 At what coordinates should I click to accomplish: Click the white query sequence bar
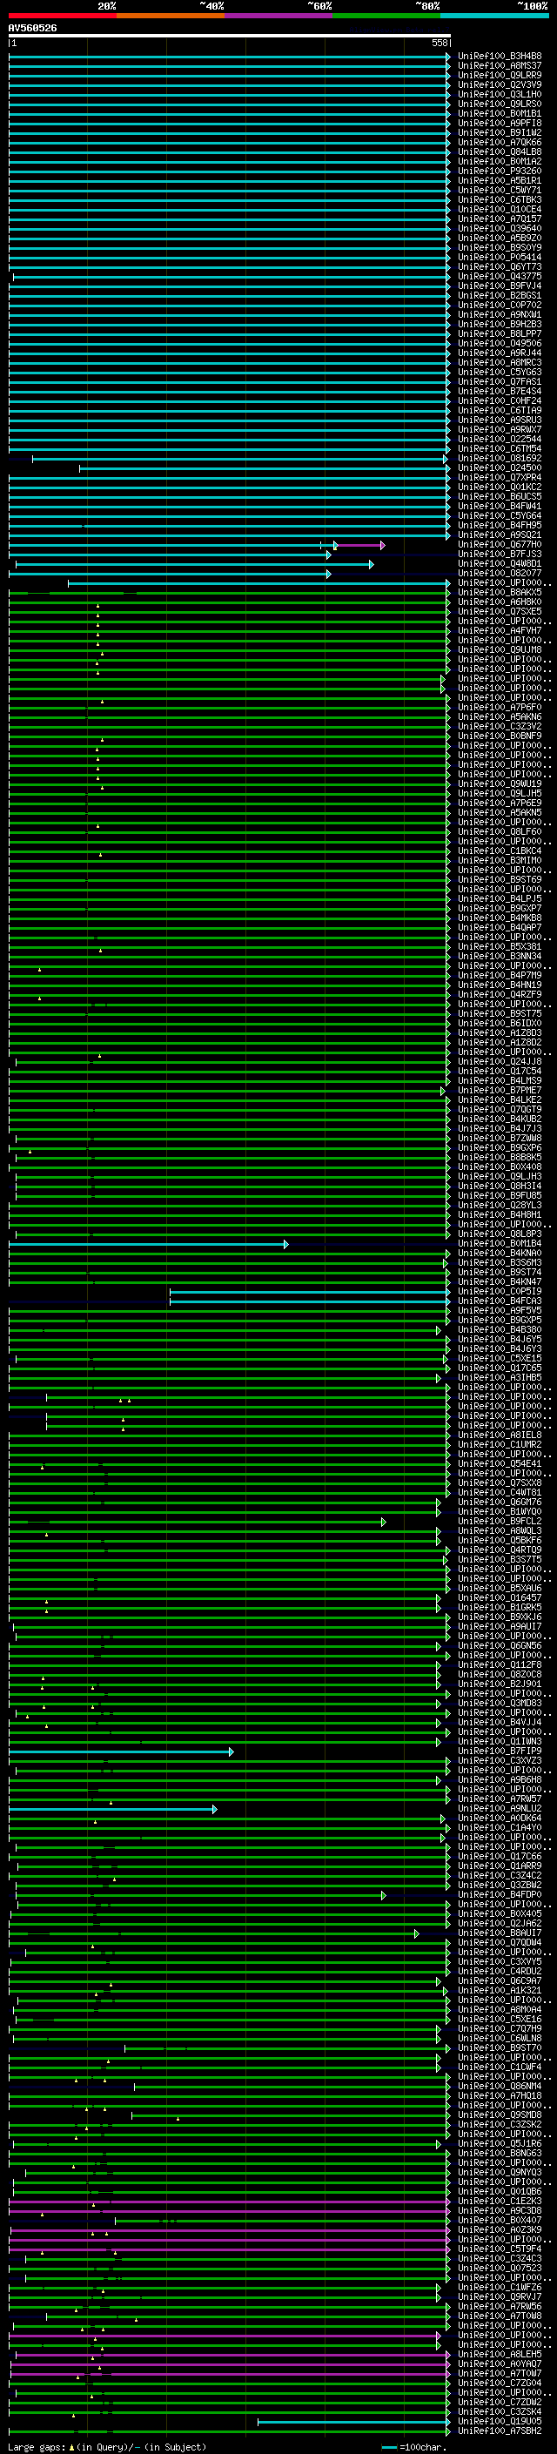click(230, 37)
